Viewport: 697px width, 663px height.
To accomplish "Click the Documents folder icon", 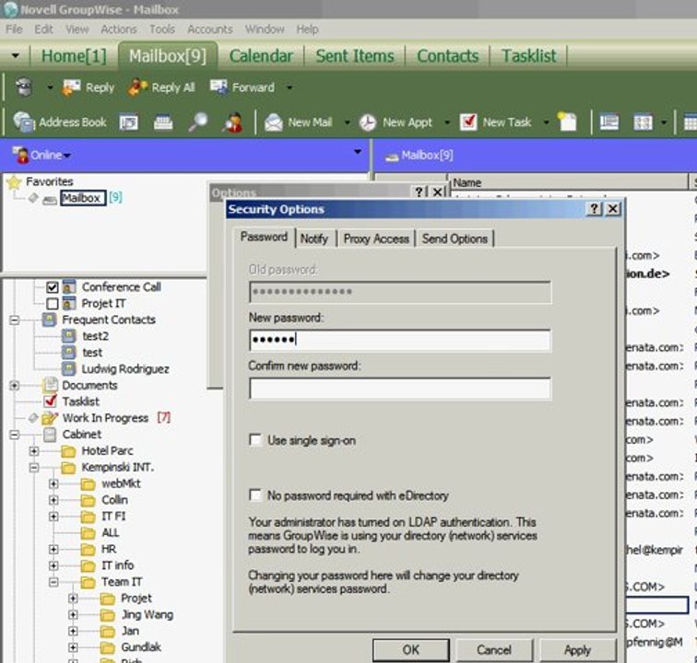I will click(x=50, y=385).
